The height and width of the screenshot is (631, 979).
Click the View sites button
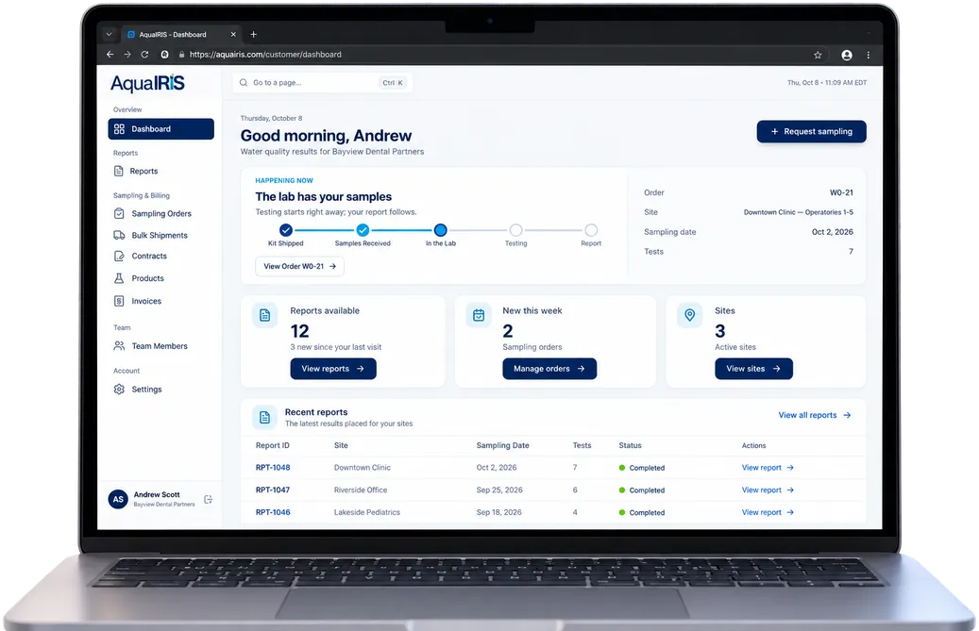click(753, 369)
